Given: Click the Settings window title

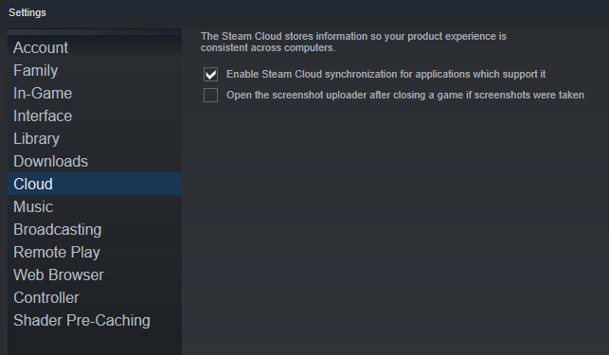Looking at the screenshot, I should tap(27, 12).
